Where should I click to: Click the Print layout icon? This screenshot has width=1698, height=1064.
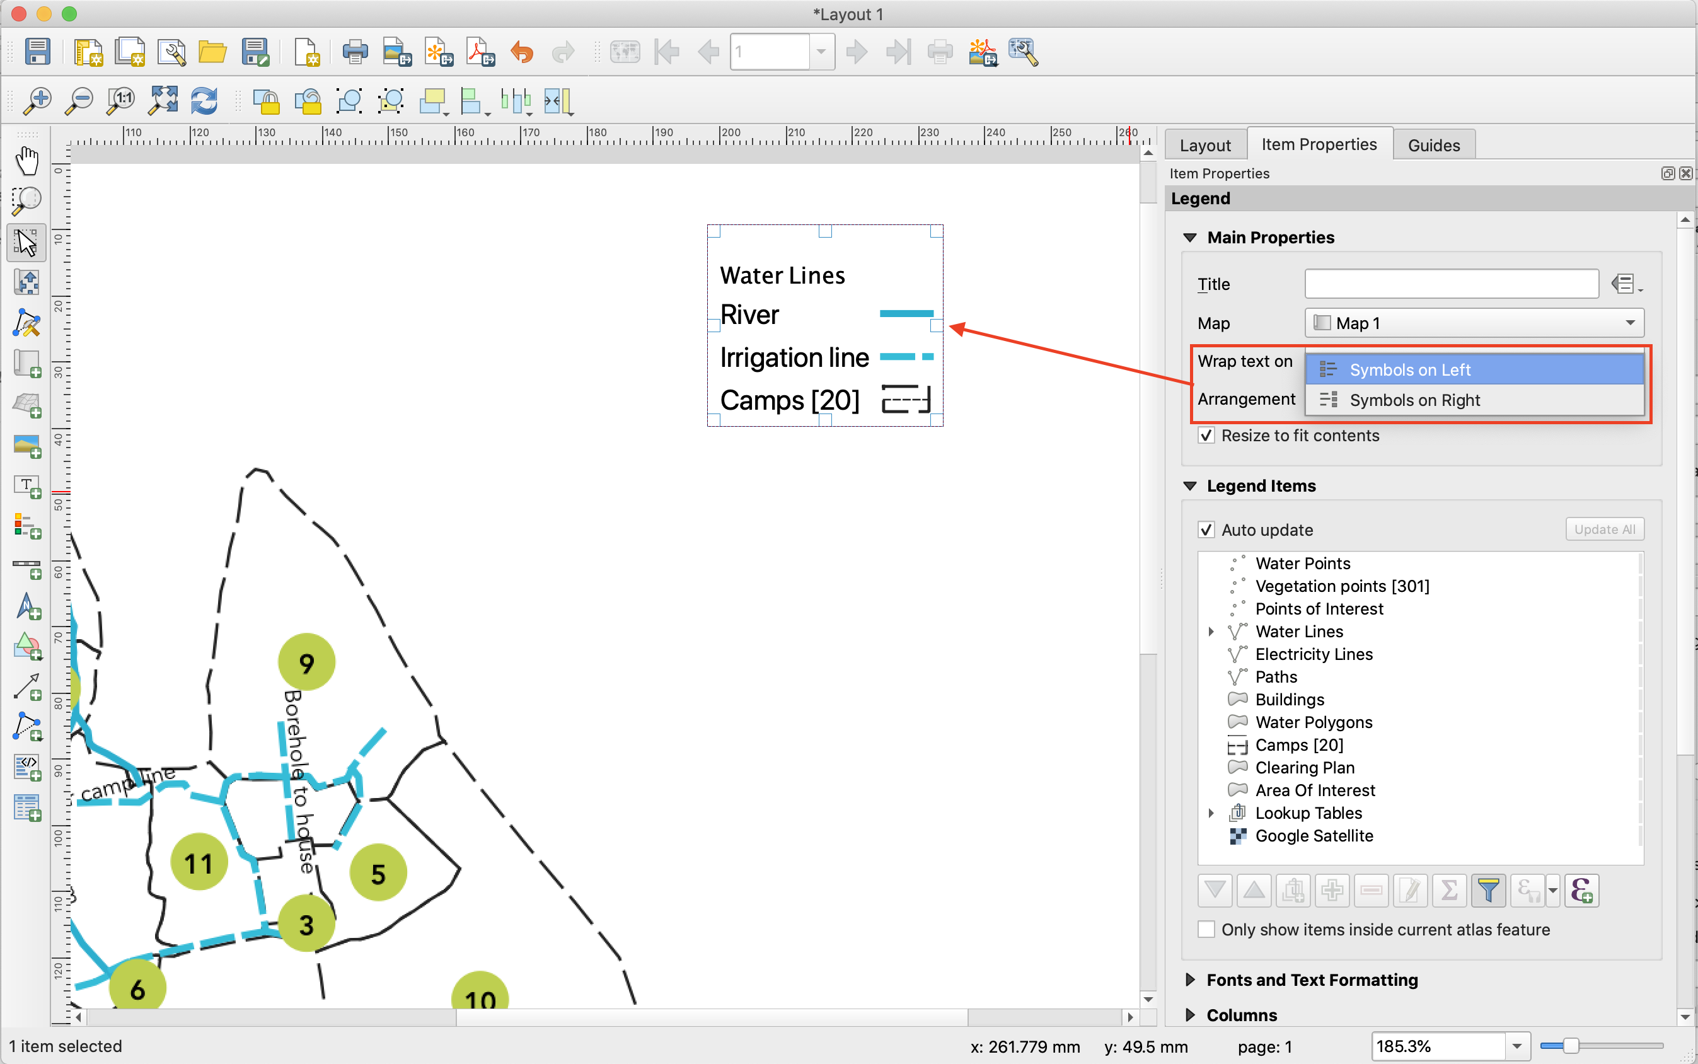pyautogui.click(x=355, y=52)
